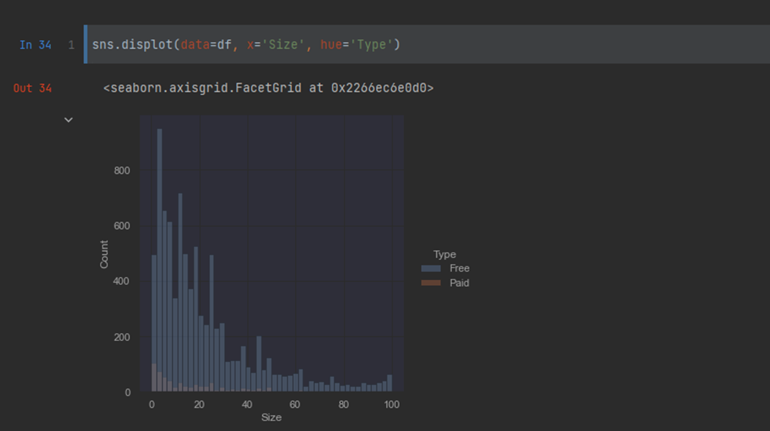
Task: Click the 80 x-axis tick label
Action: (x=344, y=404)
